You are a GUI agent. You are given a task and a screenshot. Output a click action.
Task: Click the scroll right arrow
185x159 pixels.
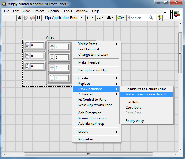[x=175, y=154]
